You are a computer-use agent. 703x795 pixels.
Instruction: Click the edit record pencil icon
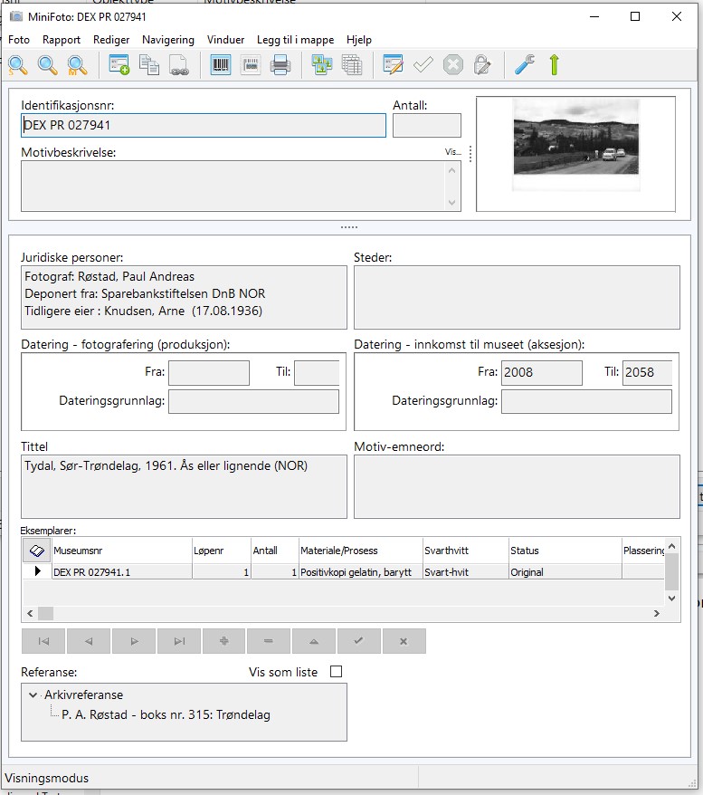(x=393, y=64)
